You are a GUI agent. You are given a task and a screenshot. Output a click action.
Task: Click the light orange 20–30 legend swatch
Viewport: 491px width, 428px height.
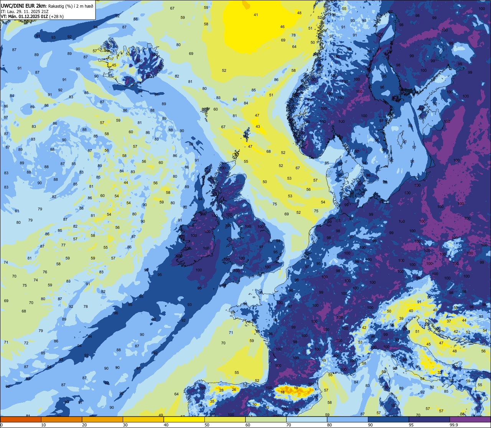(x=102, y=419)
